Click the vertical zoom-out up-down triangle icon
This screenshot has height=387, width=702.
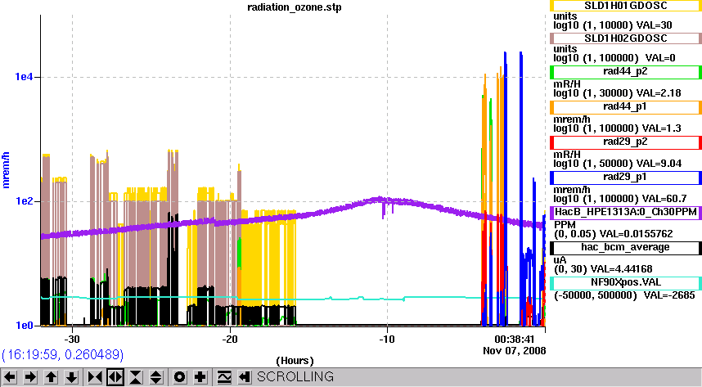tap(155, 377)
